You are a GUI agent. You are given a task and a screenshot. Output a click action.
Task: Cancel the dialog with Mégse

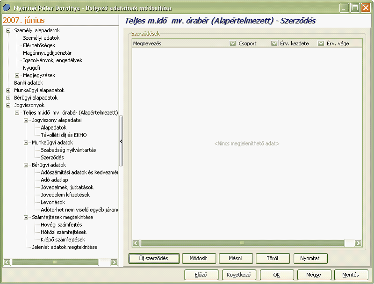click(x=314, y=275)
